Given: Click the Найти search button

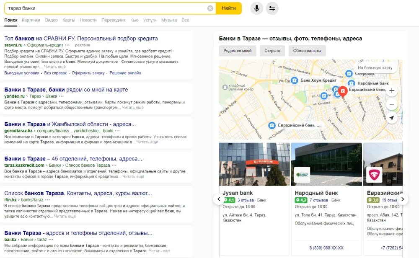Looking at the screenshot, I should coord(229,8).
